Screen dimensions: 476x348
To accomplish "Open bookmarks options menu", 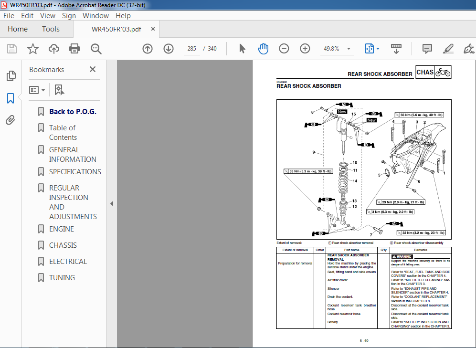I will click(x=37, y=90).
